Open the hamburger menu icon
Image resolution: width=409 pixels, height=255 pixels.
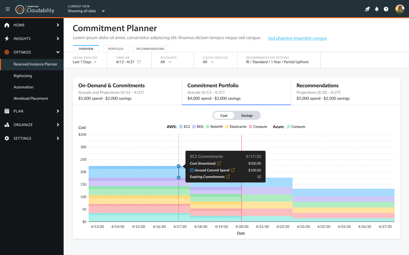(x=8, y=9)
